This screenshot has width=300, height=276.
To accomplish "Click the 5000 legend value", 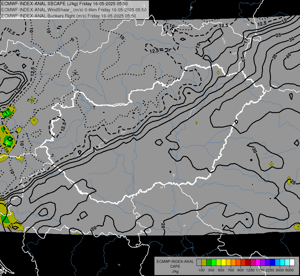I will coord(290,270).
